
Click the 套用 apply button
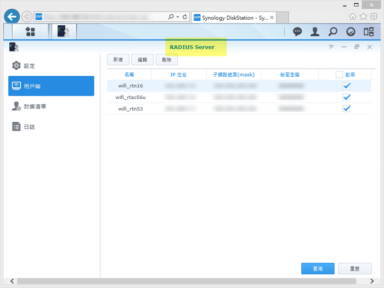click(x=318, y=269)
